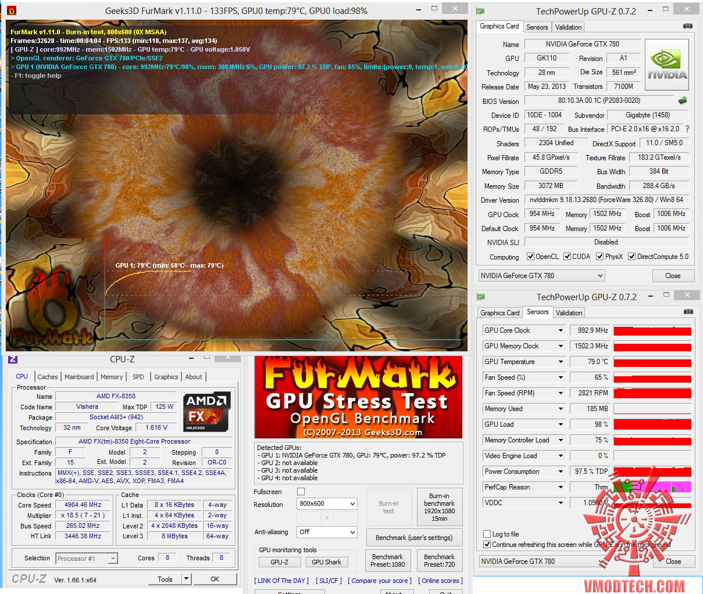Click the Benchmark Preset:1080 button
This screenshot has height=594, width=703.
coord(387,560)
